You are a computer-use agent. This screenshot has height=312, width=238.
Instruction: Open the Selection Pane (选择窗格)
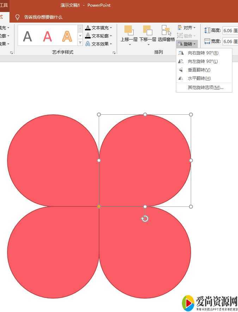[166, 30]
